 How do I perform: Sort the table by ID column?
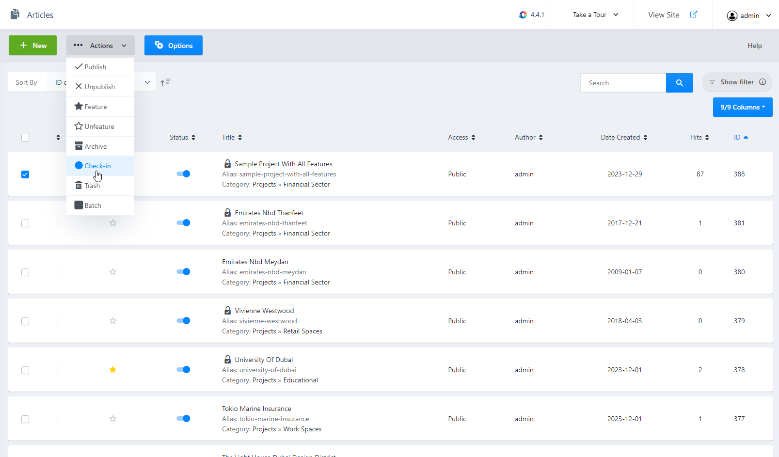[x=741, y=138]
